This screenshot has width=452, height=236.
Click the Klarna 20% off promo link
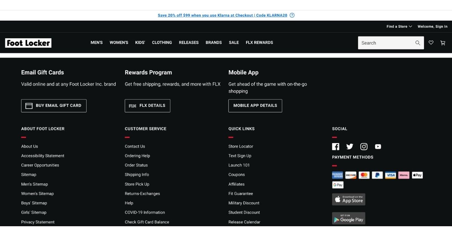tap(223, 15)
